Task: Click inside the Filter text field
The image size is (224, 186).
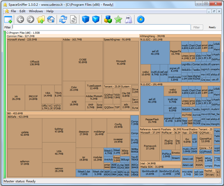Action: [101, 27]
